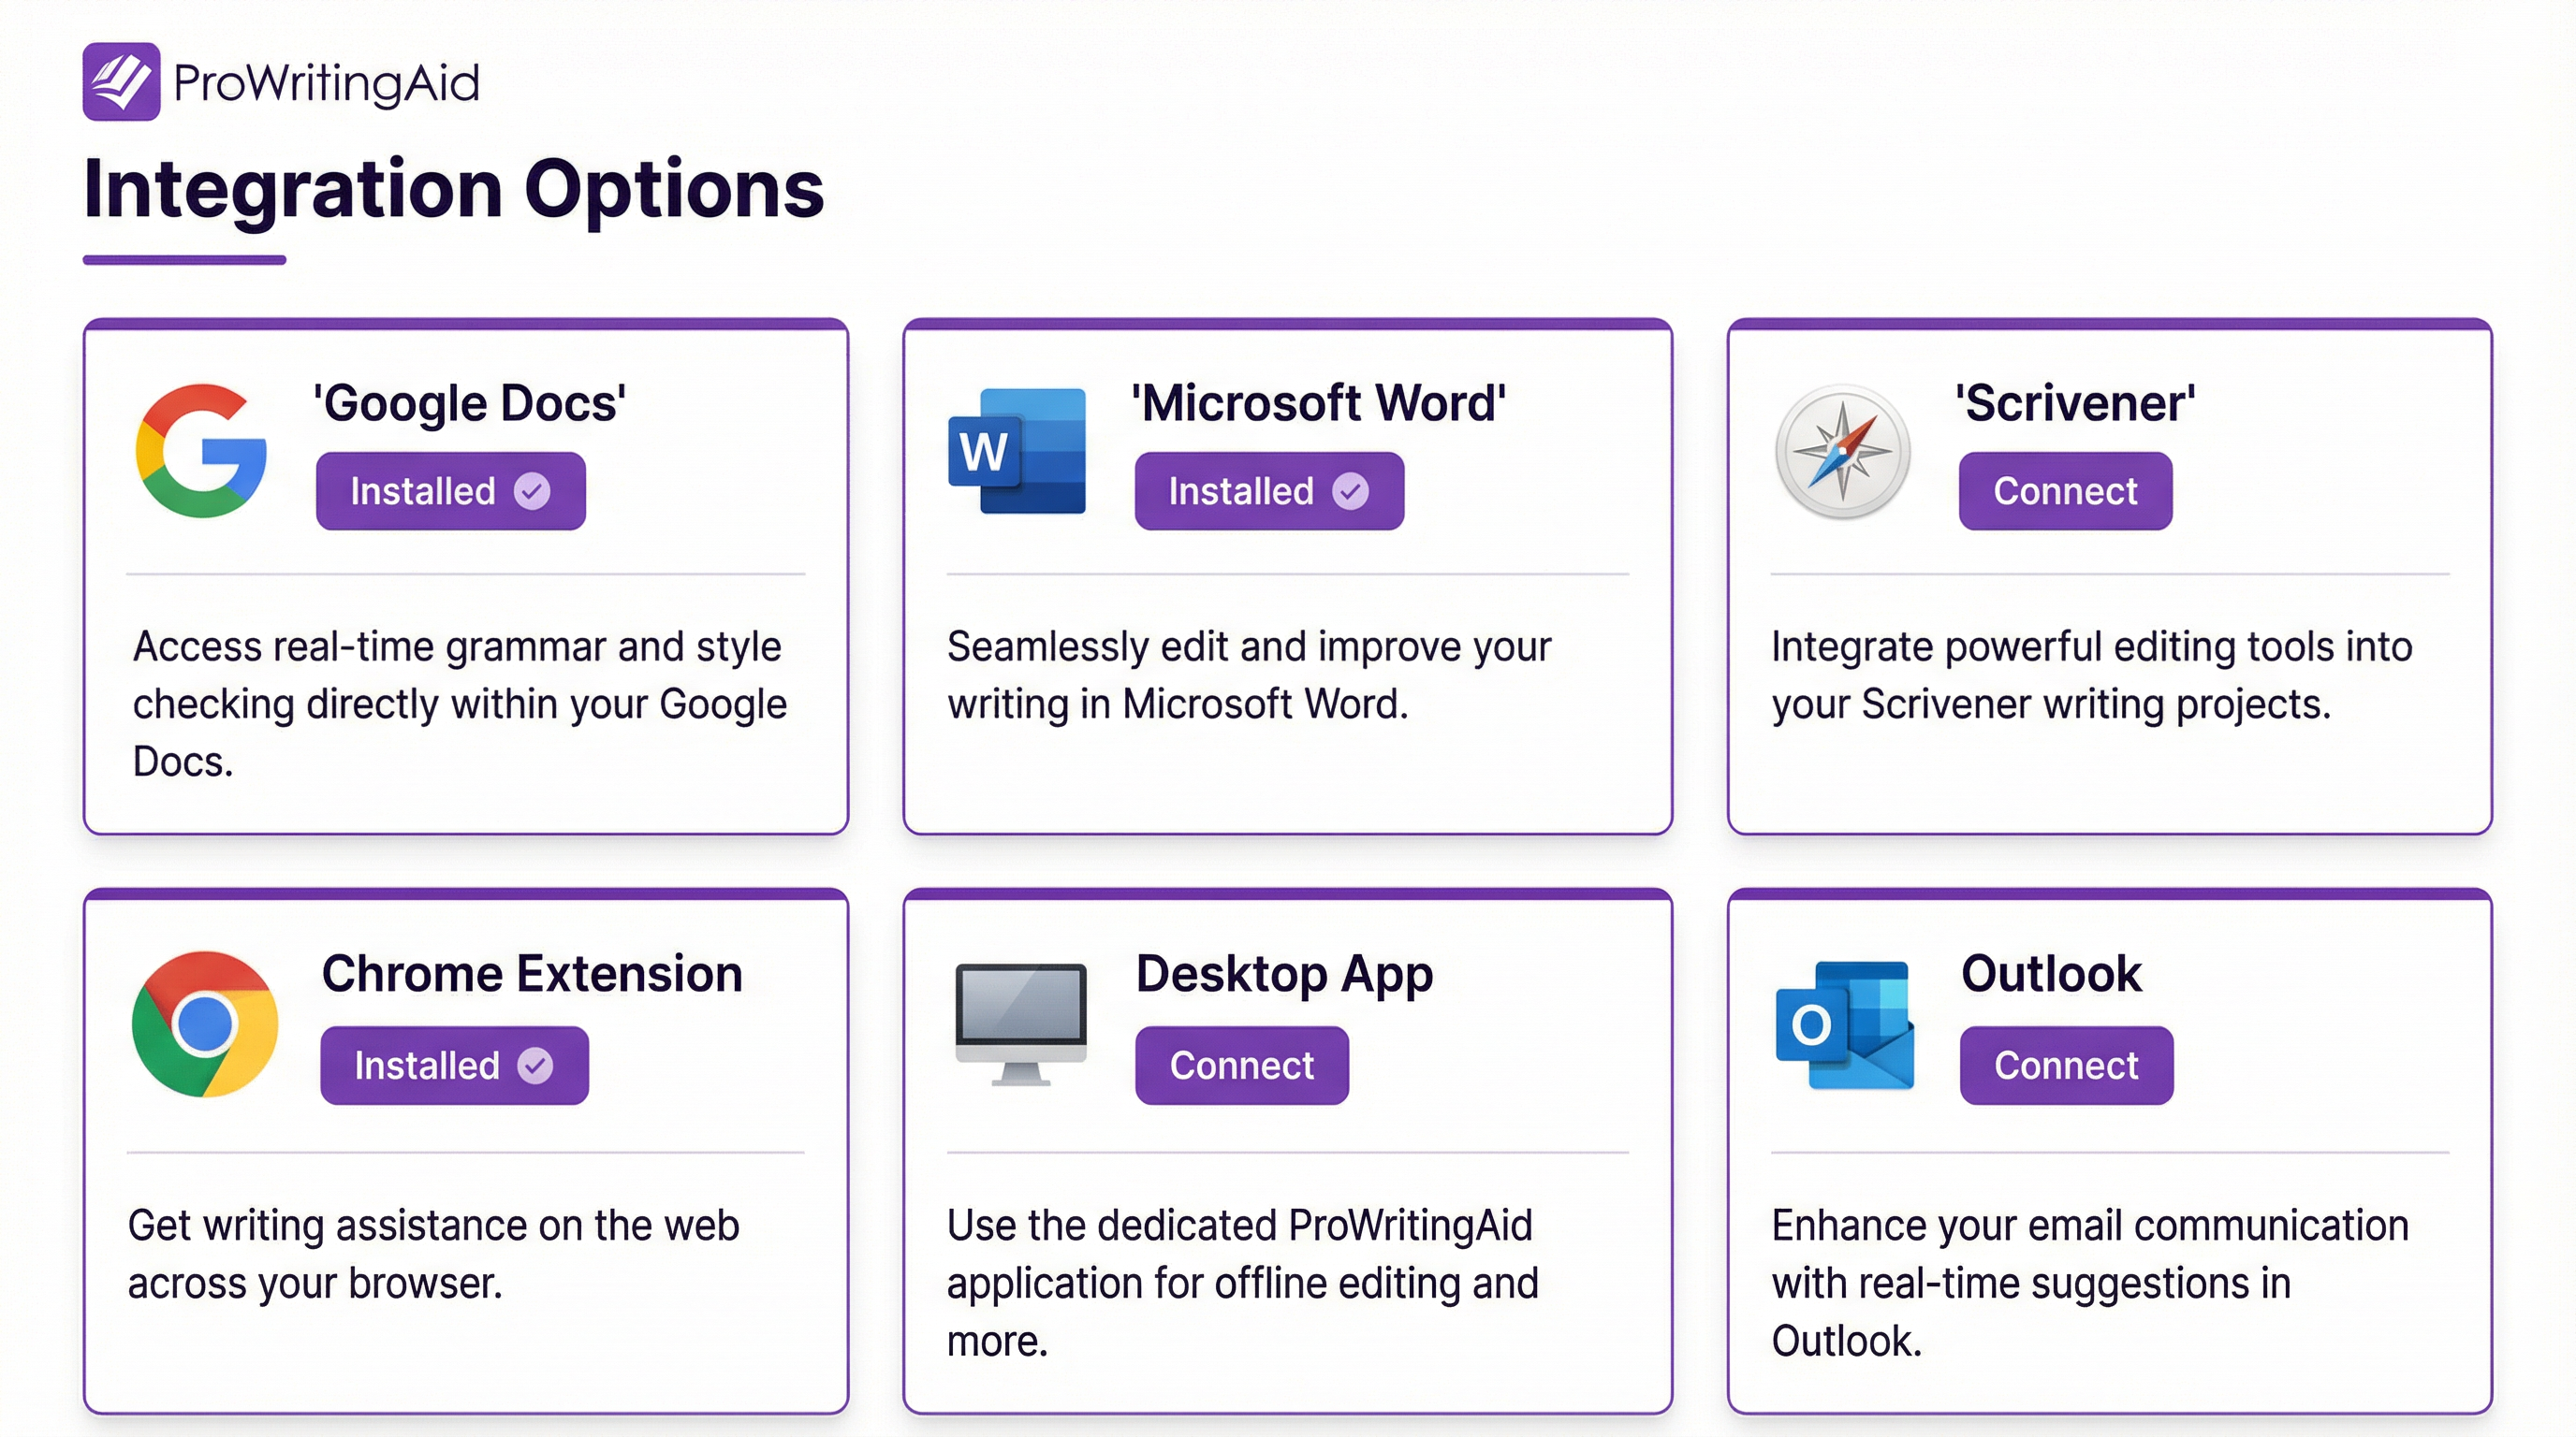2576x1437 pixels.
Task: Click Installed button for Chrome Extension
Action: [x=454, y=1066]
